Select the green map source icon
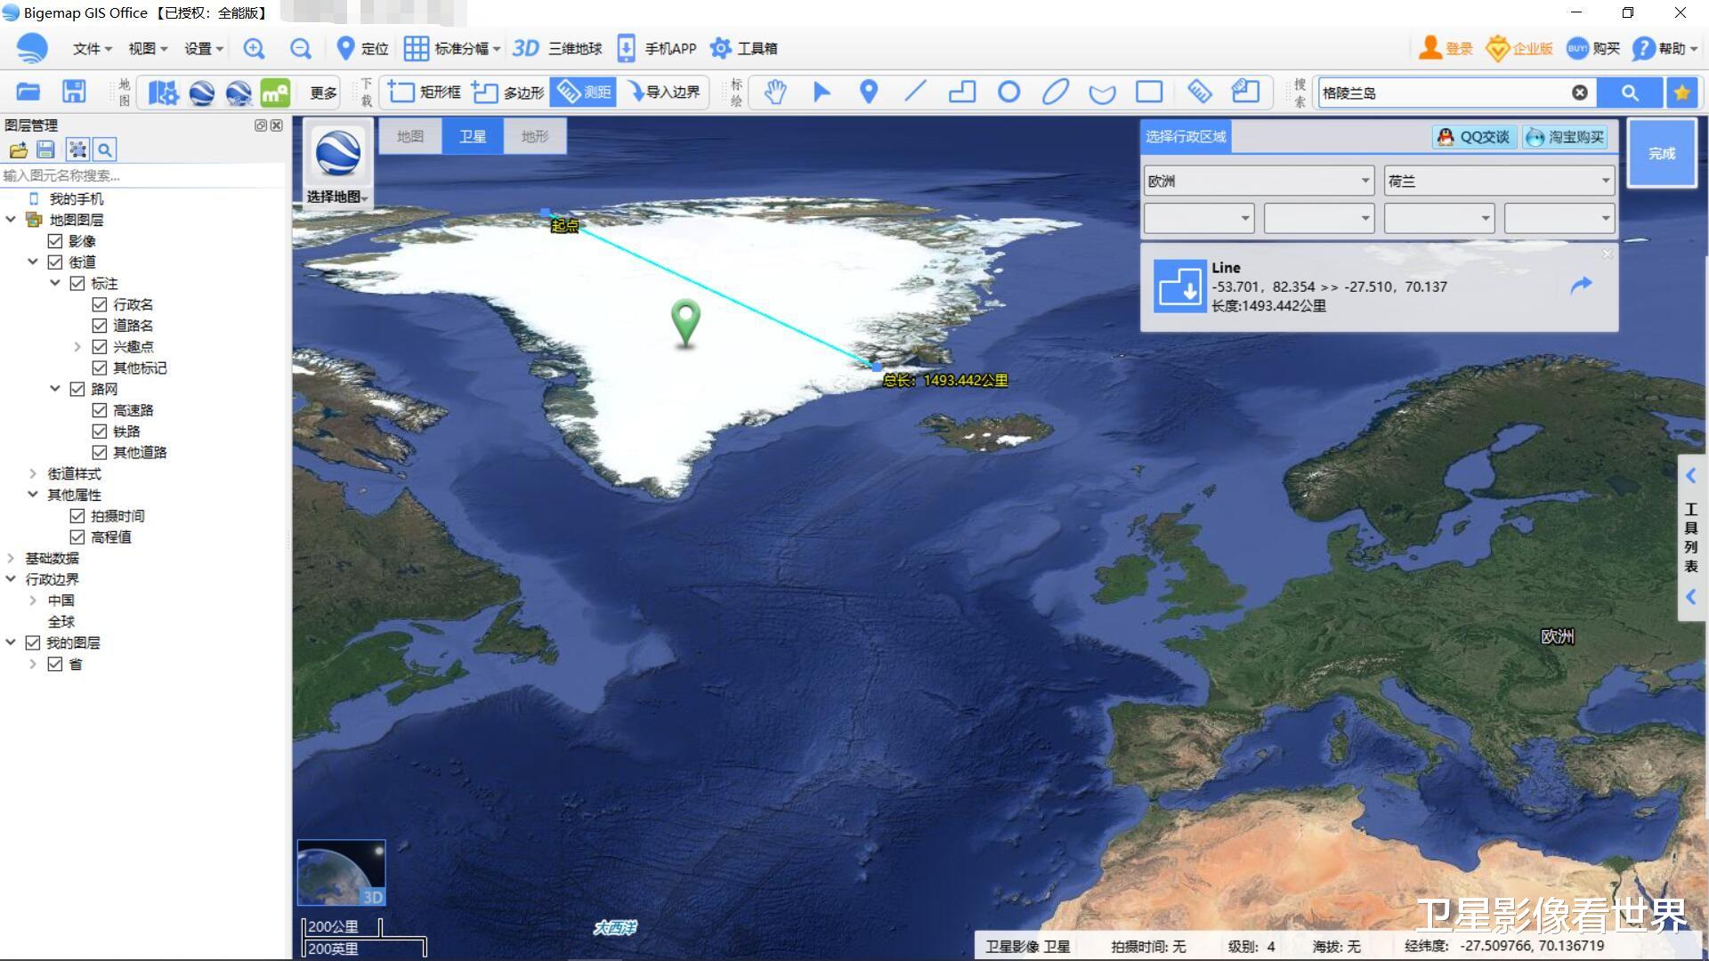Screen dimensions: 1709x961 [x=275, y=93]
